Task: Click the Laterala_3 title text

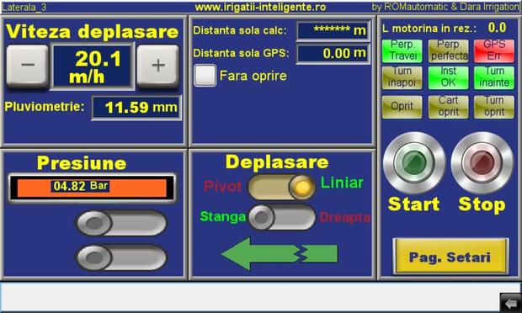Action: coord(24,8)
